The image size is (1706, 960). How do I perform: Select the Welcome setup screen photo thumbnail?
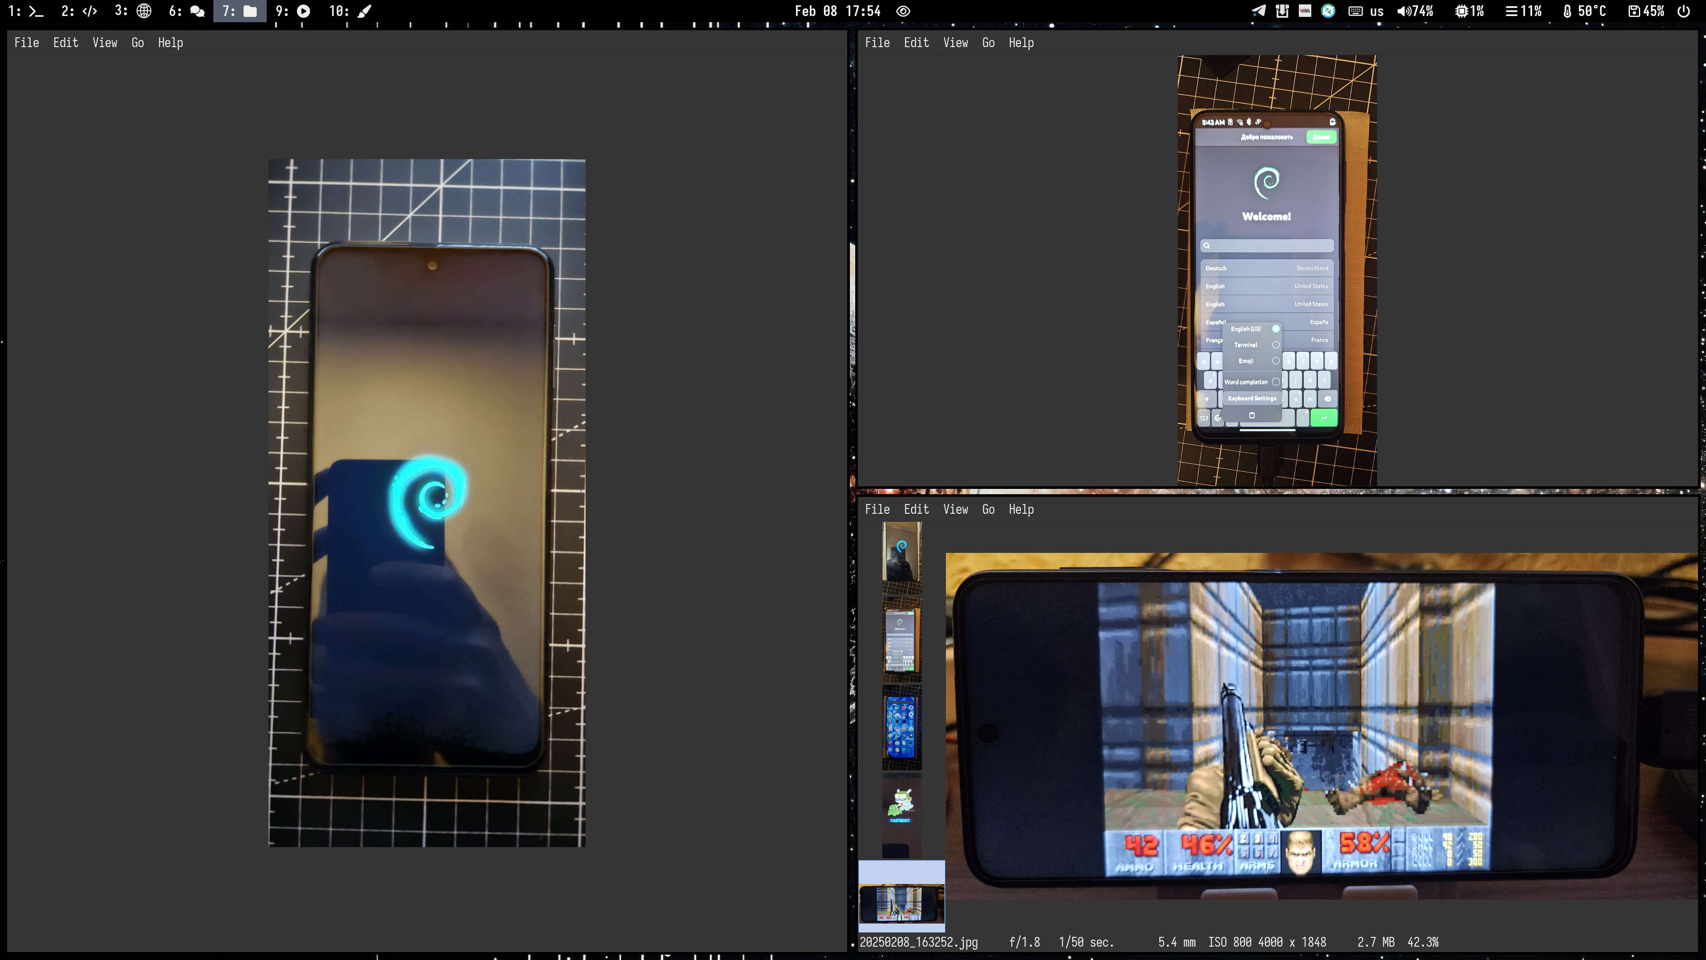coord(901,640)
